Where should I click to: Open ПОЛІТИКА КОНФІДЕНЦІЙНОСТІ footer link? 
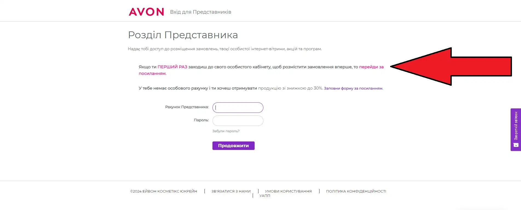[356, 191]
